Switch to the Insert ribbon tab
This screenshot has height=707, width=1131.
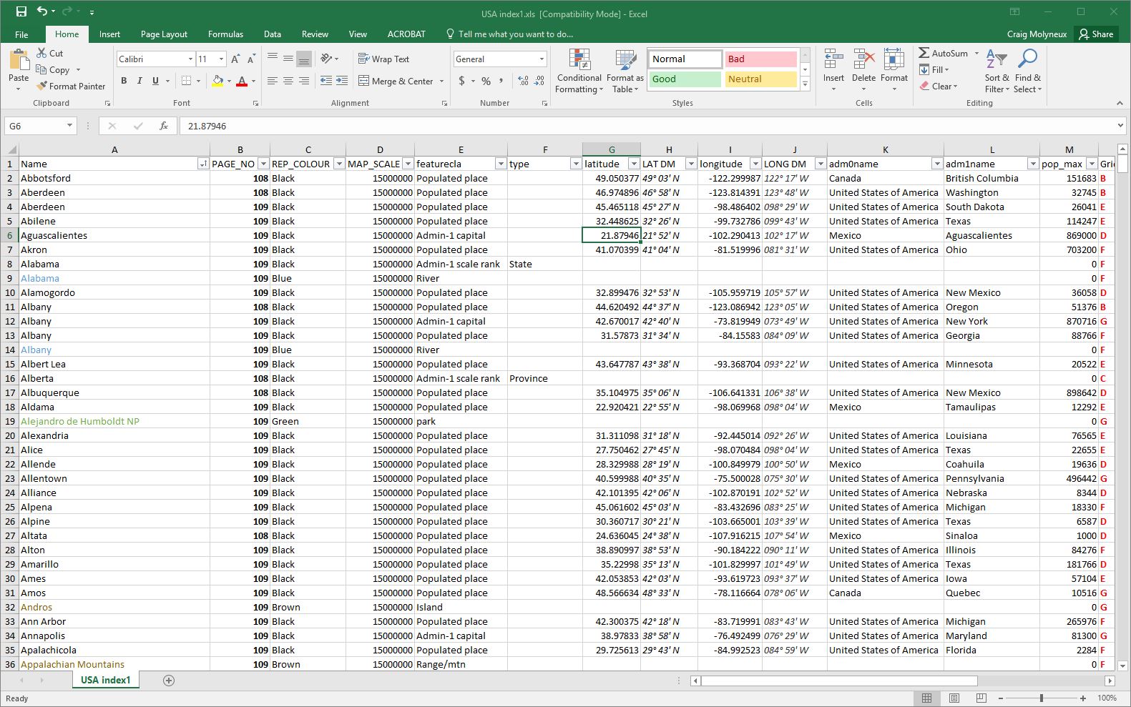(109, 34)
